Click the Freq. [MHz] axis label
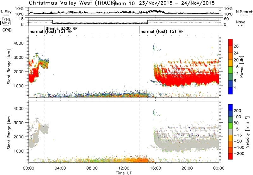 (x=6, y=21)
